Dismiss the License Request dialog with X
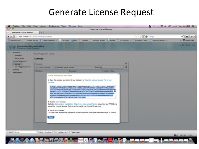The width and height of the screenshot is (199, 149). pyautogui.click(x=118, y=74)
